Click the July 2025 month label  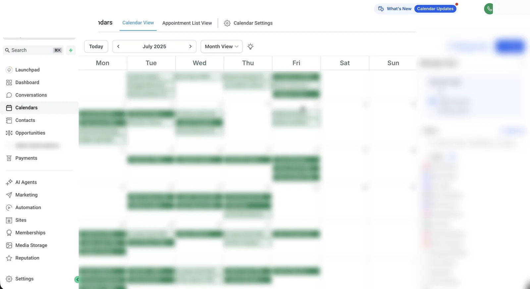pos(154,46)
